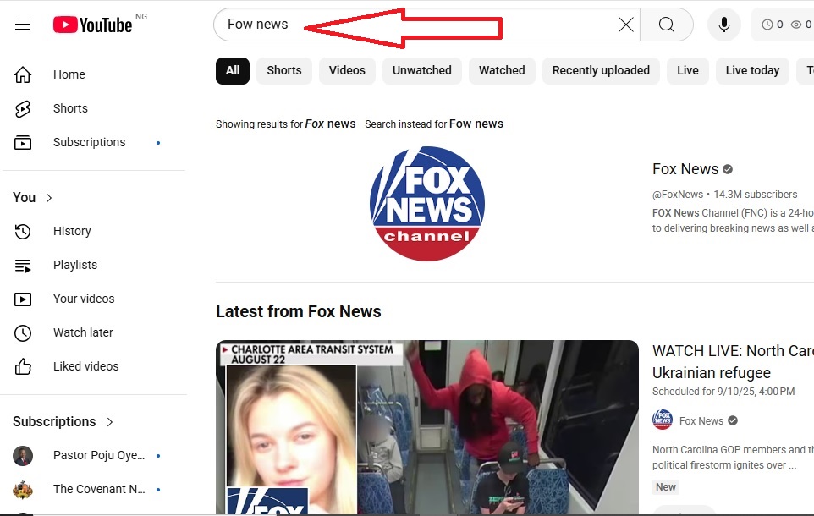
Task: Select the Videos filter chip
Action: click(347, 70)
